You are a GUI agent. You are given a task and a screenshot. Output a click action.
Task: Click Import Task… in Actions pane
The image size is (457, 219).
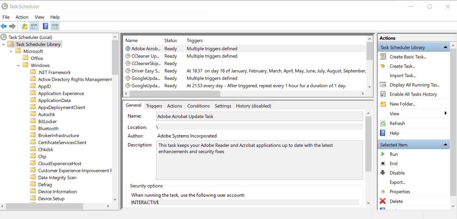[402, 75]
